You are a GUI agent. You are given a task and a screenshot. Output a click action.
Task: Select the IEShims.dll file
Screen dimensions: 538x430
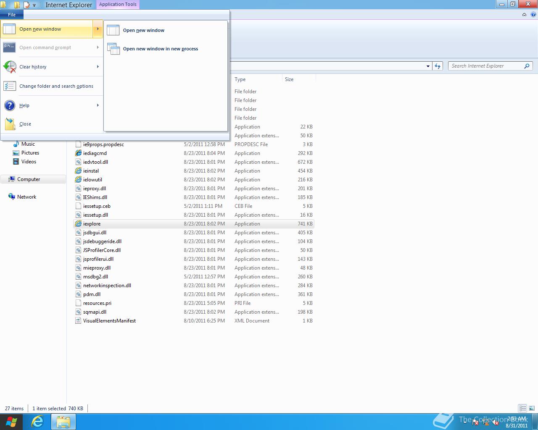[194, 197]
